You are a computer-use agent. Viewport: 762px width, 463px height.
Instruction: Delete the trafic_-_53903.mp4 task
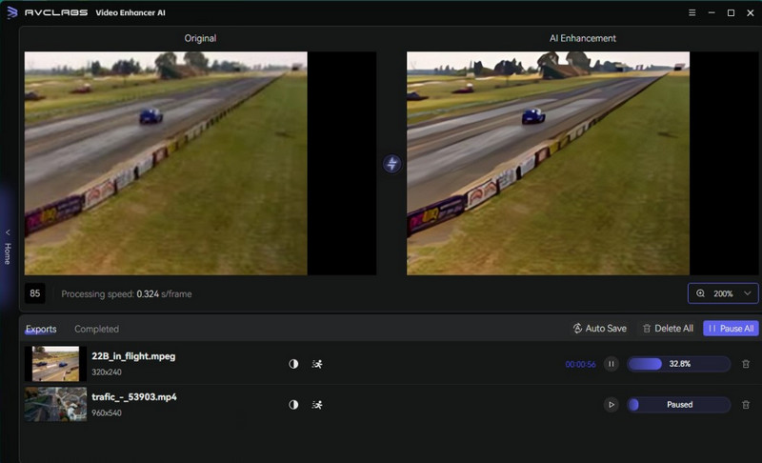click(x=746, y=405)
